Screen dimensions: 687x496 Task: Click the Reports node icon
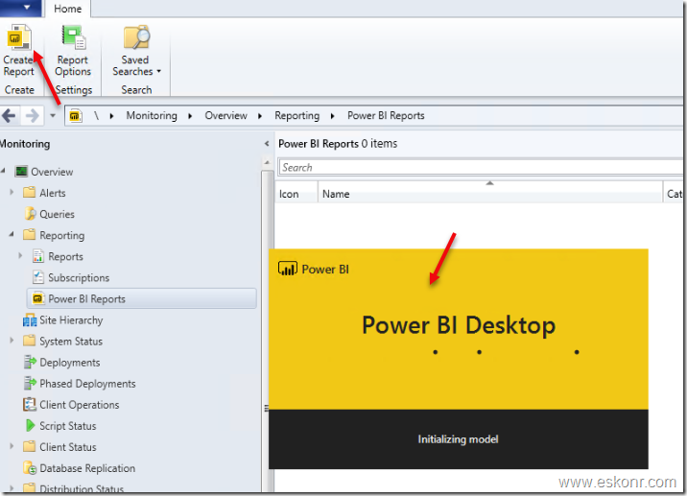click(38, 256)
